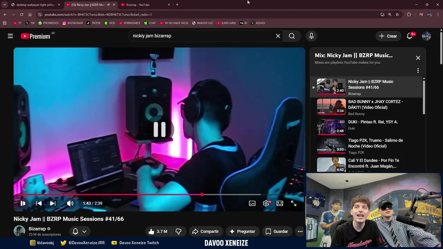Switch to theater mode
Screen dimensions: 443x249
pyautogui.click(x=280, y=203)
